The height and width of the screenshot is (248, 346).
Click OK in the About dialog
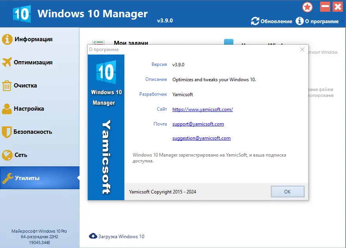(287, 191)
